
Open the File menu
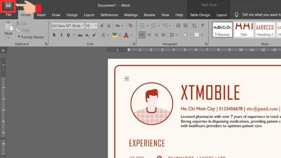click(x=8, y=15)
